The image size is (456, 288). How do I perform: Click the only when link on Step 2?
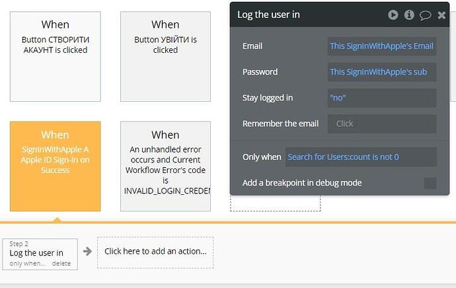27,264
